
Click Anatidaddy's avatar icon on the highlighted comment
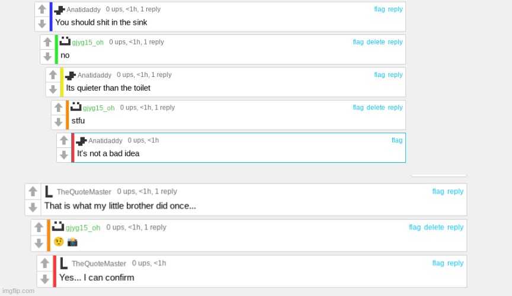pyautogui.click(x=81, y=141)
